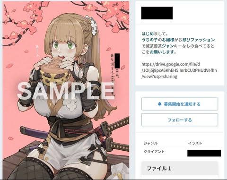Open the SAMPLE illustration thumbnail

pyautogui.click(x=66, y=90)
